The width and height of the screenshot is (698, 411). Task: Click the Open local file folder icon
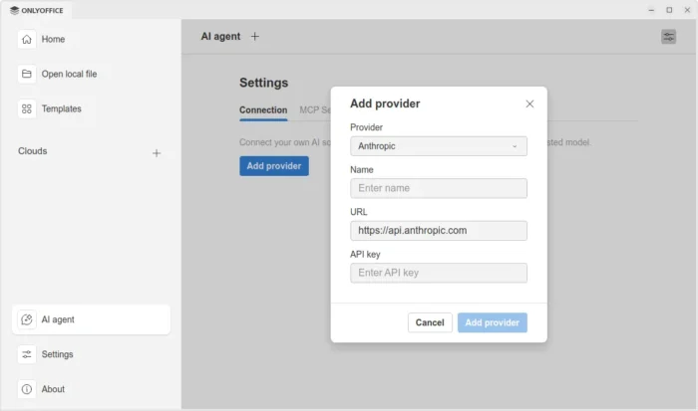(27, 74)
